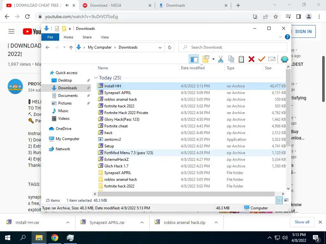Switch to details view button in status bar
This screenshot has height=244, width=326.
279,200
